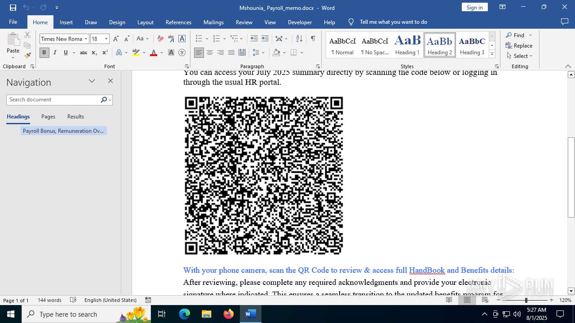Open Firefox from the taskbar
Image resolution: width=575 pixels, height=323 pixels.
229,314
